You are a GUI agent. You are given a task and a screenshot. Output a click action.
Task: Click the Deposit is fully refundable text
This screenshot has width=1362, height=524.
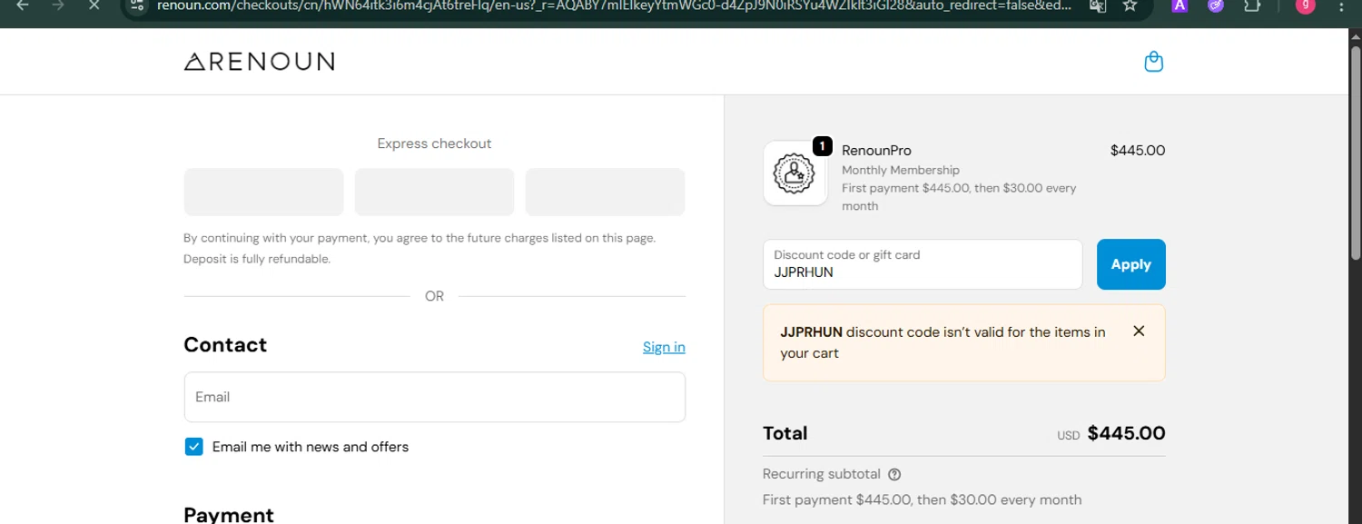[257, 259]
